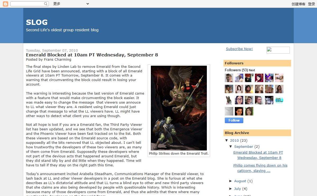Open the SLOG blog title

(x=37, y=22)
